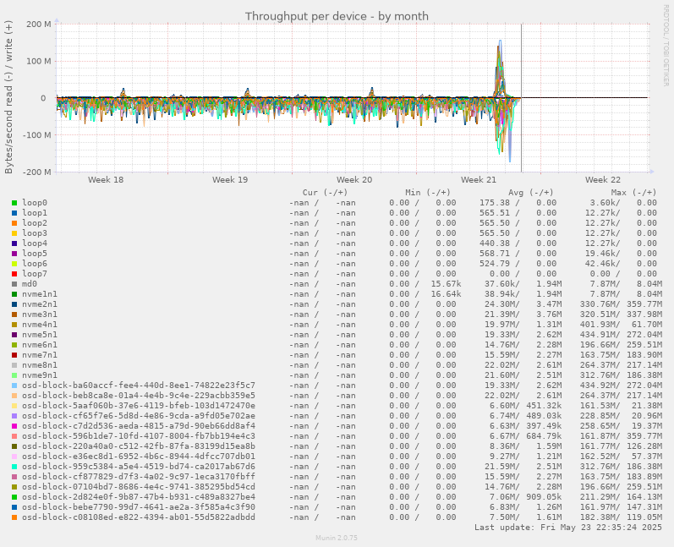674x547 pixels.
Task: Click the nvme8n1 device label
Action: pyautogui.click(x=40, y=365)
